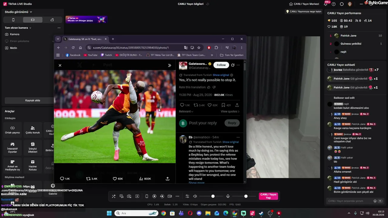
Task: Open the profile avatar menu
Action: coord(350,4)
